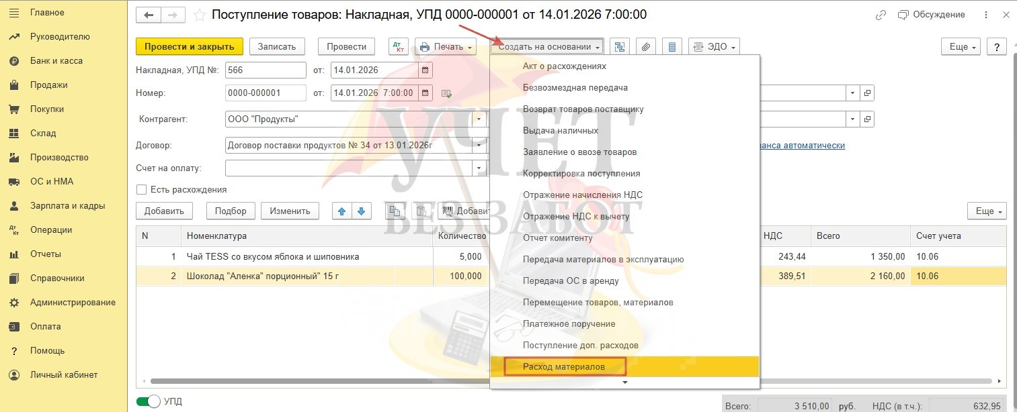Viewport: 1017px width, 412px height.
Task: Select Отчет комитенту menu item
Action: coord(625,238)
